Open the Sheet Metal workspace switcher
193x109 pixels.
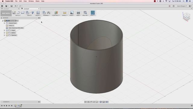coord(6,13)
